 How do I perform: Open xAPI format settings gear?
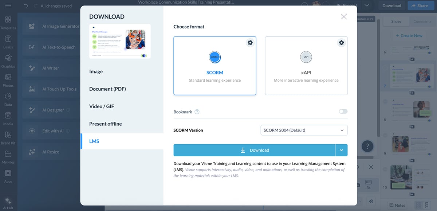point(341,42)
